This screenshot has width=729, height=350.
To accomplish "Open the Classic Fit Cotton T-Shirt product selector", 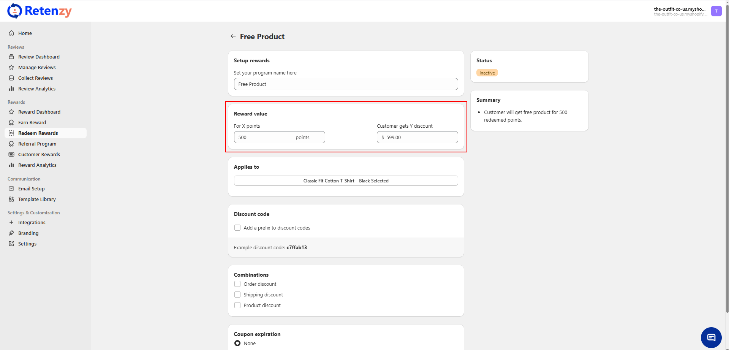I will coord(346,181).
